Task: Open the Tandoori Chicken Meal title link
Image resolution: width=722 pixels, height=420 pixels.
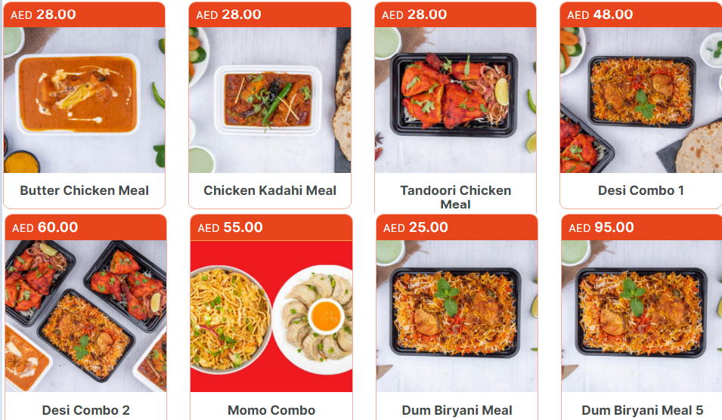Action: point(455,197)
